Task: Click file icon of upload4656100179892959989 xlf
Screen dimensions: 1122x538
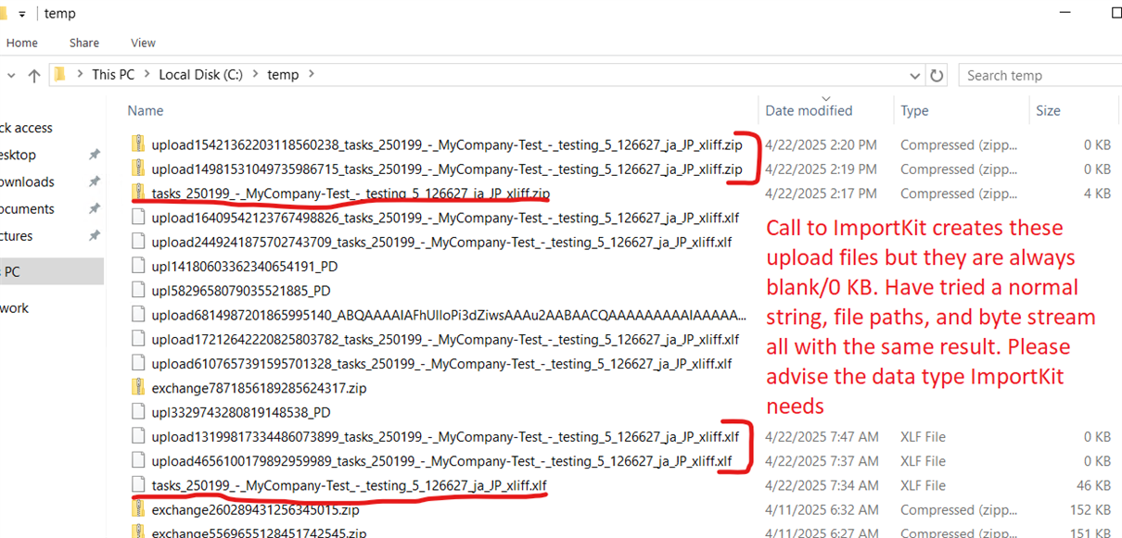Action: tap(138, 460)
